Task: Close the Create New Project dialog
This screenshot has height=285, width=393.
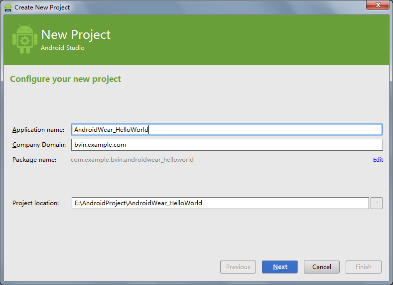Action: coord(378,5)
